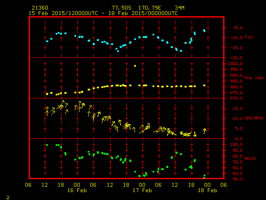
Task: Click the end timestamp 18 Feb 2015/000000UTC
Action: coord(143,13)
